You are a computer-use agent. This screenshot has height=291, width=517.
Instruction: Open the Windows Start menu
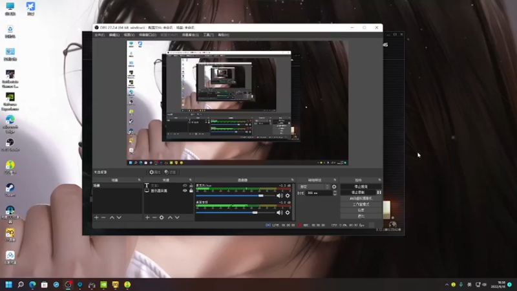pos(8,285)
